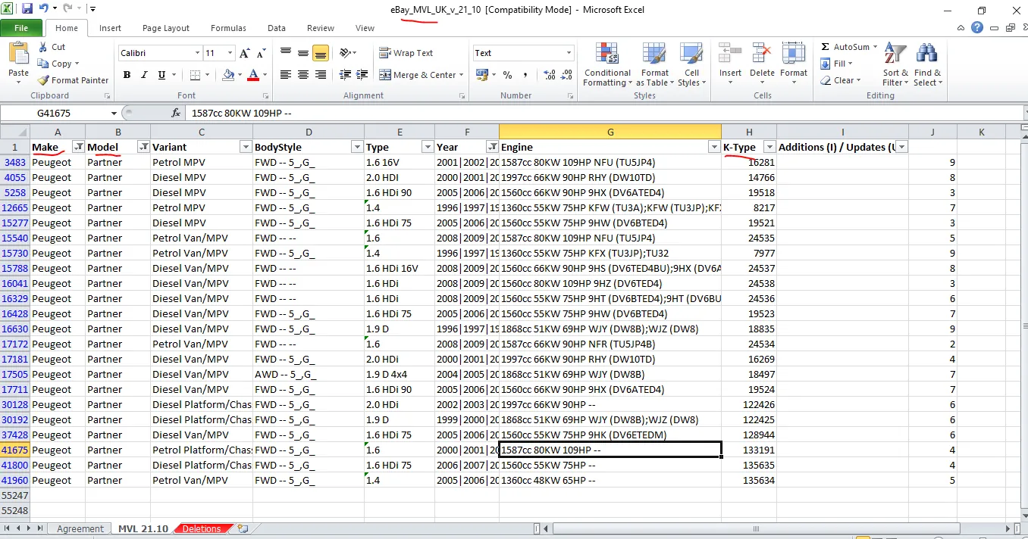Viewport: 1028px width, 539px height.
Task: Open the Make column filter dropdown
Action: (x=77, y=148)
